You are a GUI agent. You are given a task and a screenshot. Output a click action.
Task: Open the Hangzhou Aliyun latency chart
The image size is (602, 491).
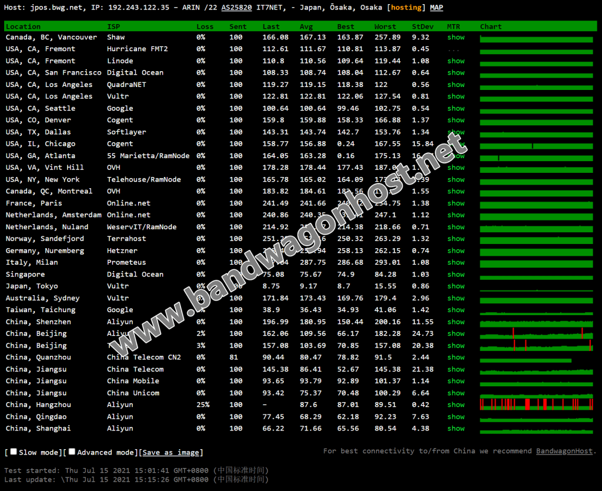tap(536, 405)
